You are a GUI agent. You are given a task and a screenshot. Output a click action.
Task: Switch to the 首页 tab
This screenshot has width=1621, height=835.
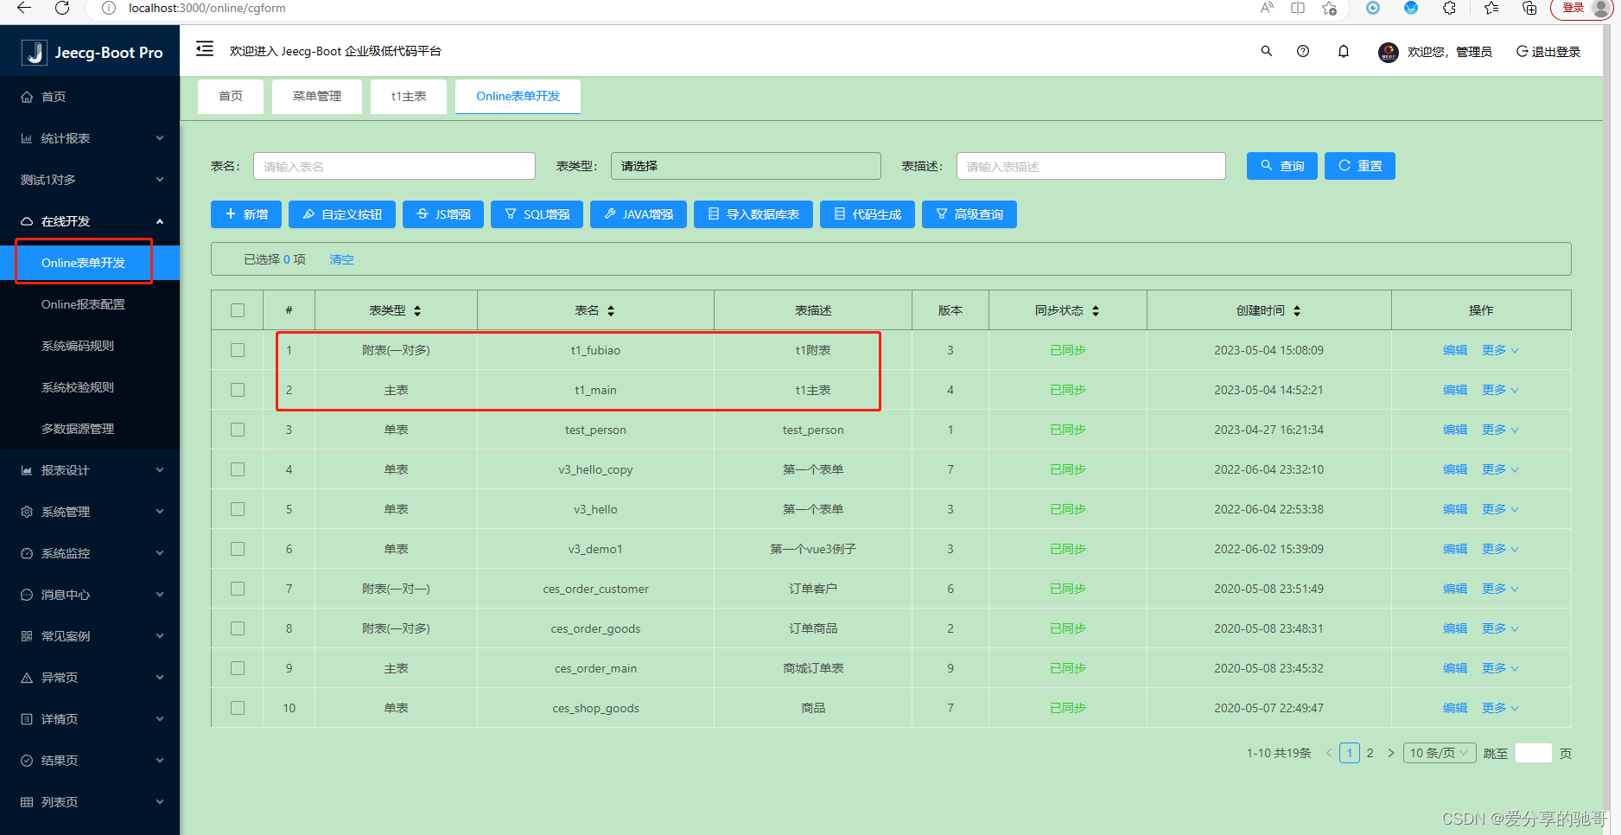coord(231,96)
